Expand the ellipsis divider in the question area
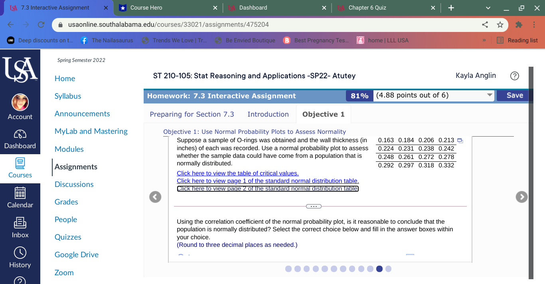Image resolution: width=545 pixels, height=284 pixels. 314,206
